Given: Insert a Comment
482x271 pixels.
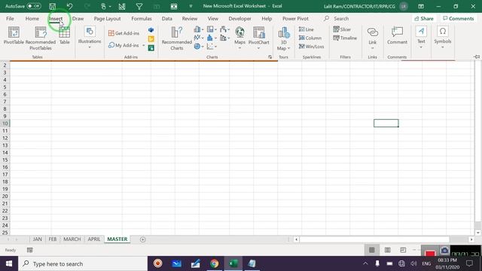Looking at the screenshot, I should pyautogui.click(x=397, y=35).
